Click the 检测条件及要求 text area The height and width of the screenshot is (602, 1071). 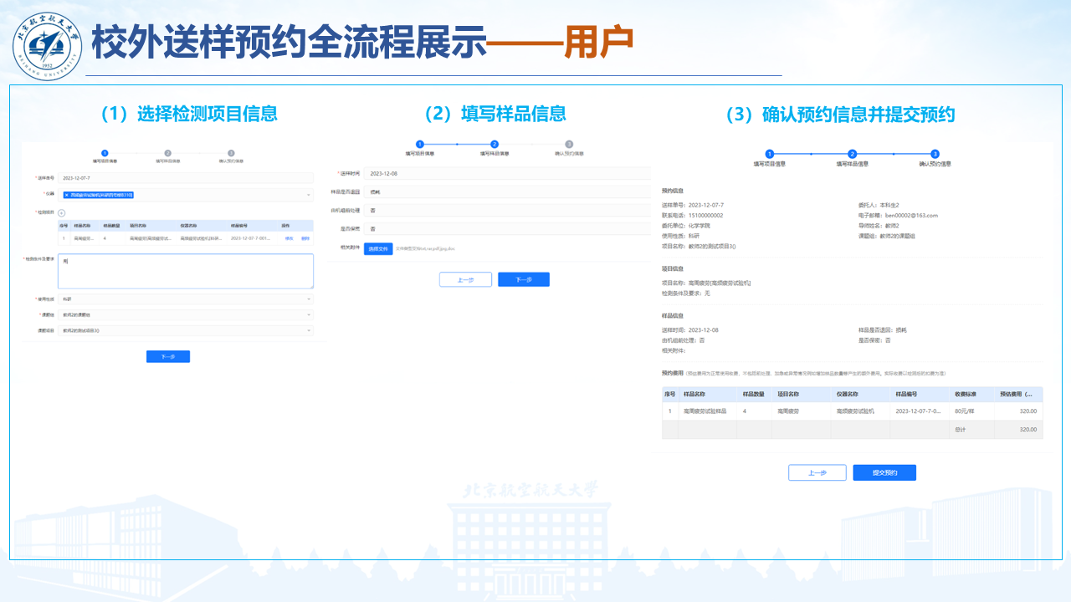(x=184, y=271)
